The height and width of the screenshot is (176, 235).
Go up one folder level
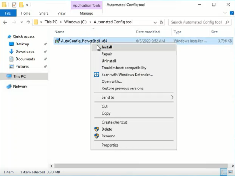click(28, 22)
